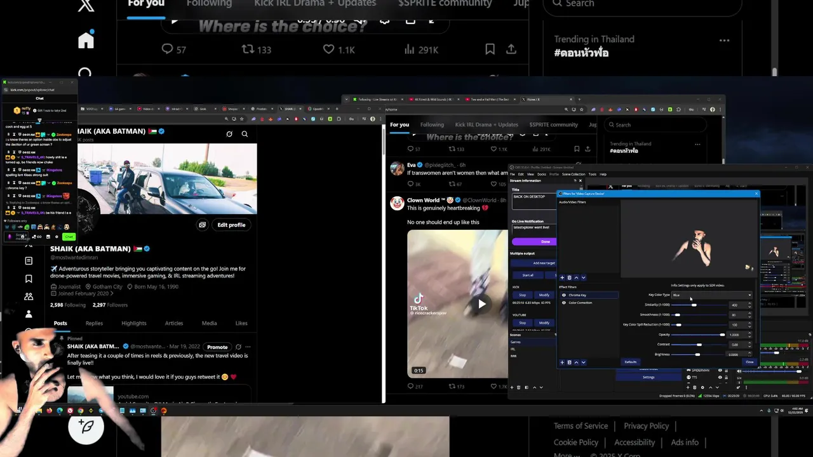Screen dimensions: 813x457
Task: Click share icon on large background post
Action: [511, 49]
